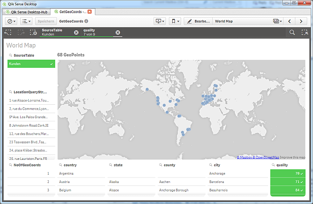Open the bookmarks dropdown

tap(175, 21)
